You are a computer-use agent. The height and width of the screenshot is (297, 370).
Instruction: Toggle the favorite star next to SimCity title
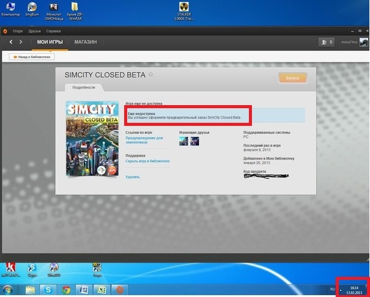point(151,75)
